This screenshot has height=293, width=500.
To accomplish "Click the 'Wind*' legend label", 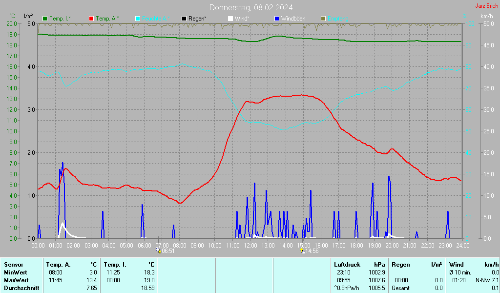I will [242, 19].
